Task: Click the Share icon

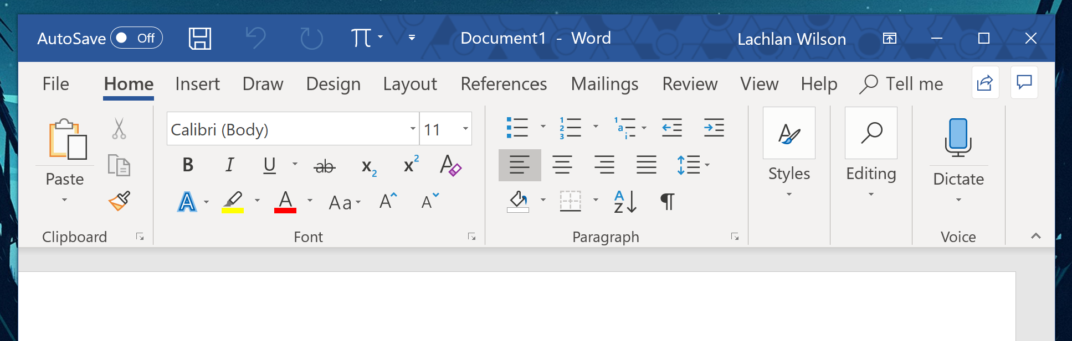Action: click(x=985, y=83)
